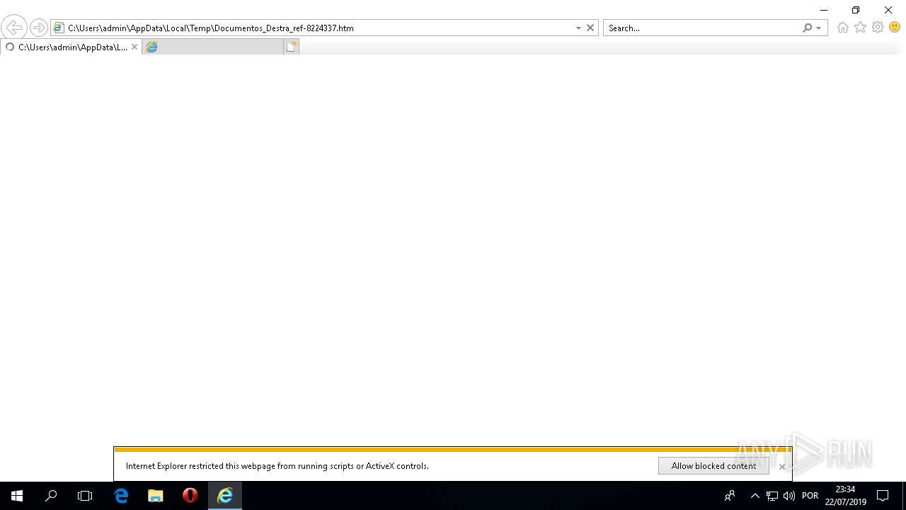This screenshot has width=906, height=510.
Task: Switch to the second tab with IE icon
Action: click(x=212, y=47)
